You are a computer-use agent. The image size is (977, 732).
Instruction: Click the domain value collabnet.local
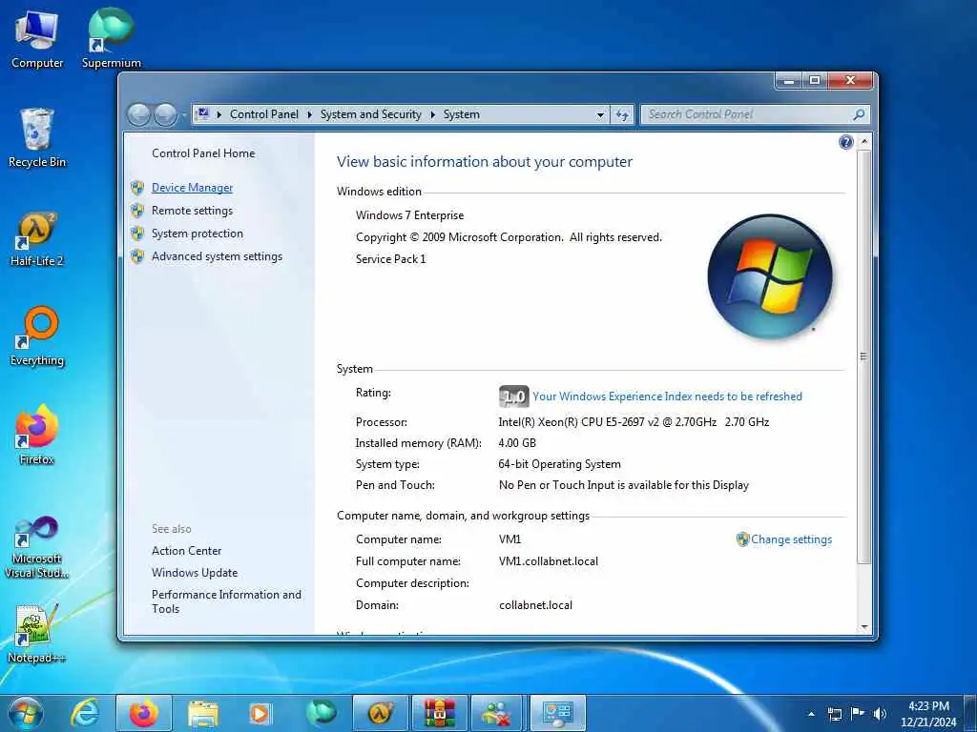click(535, 605)
